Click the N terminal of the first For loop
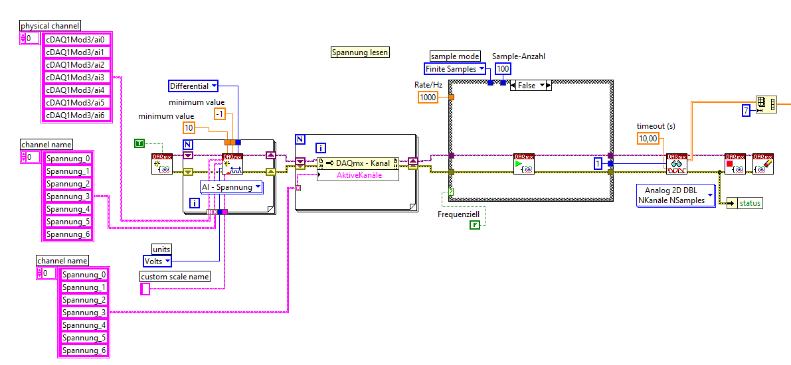The image size is (791, 365). pos(188,145)
